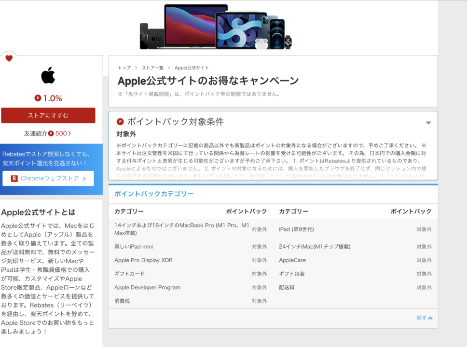Click the Apple公式サイトのお得なキャンペーン heading
The height and width of the screenshot is (347, 467).
(x=208, y=80)
